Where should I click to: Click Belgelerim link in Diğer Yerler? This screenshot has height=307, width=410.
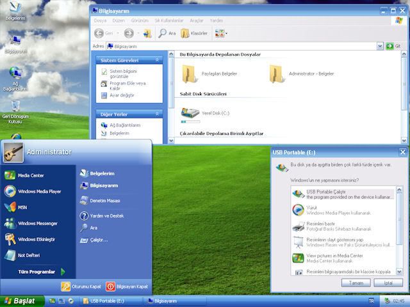(x=119, y=134)
